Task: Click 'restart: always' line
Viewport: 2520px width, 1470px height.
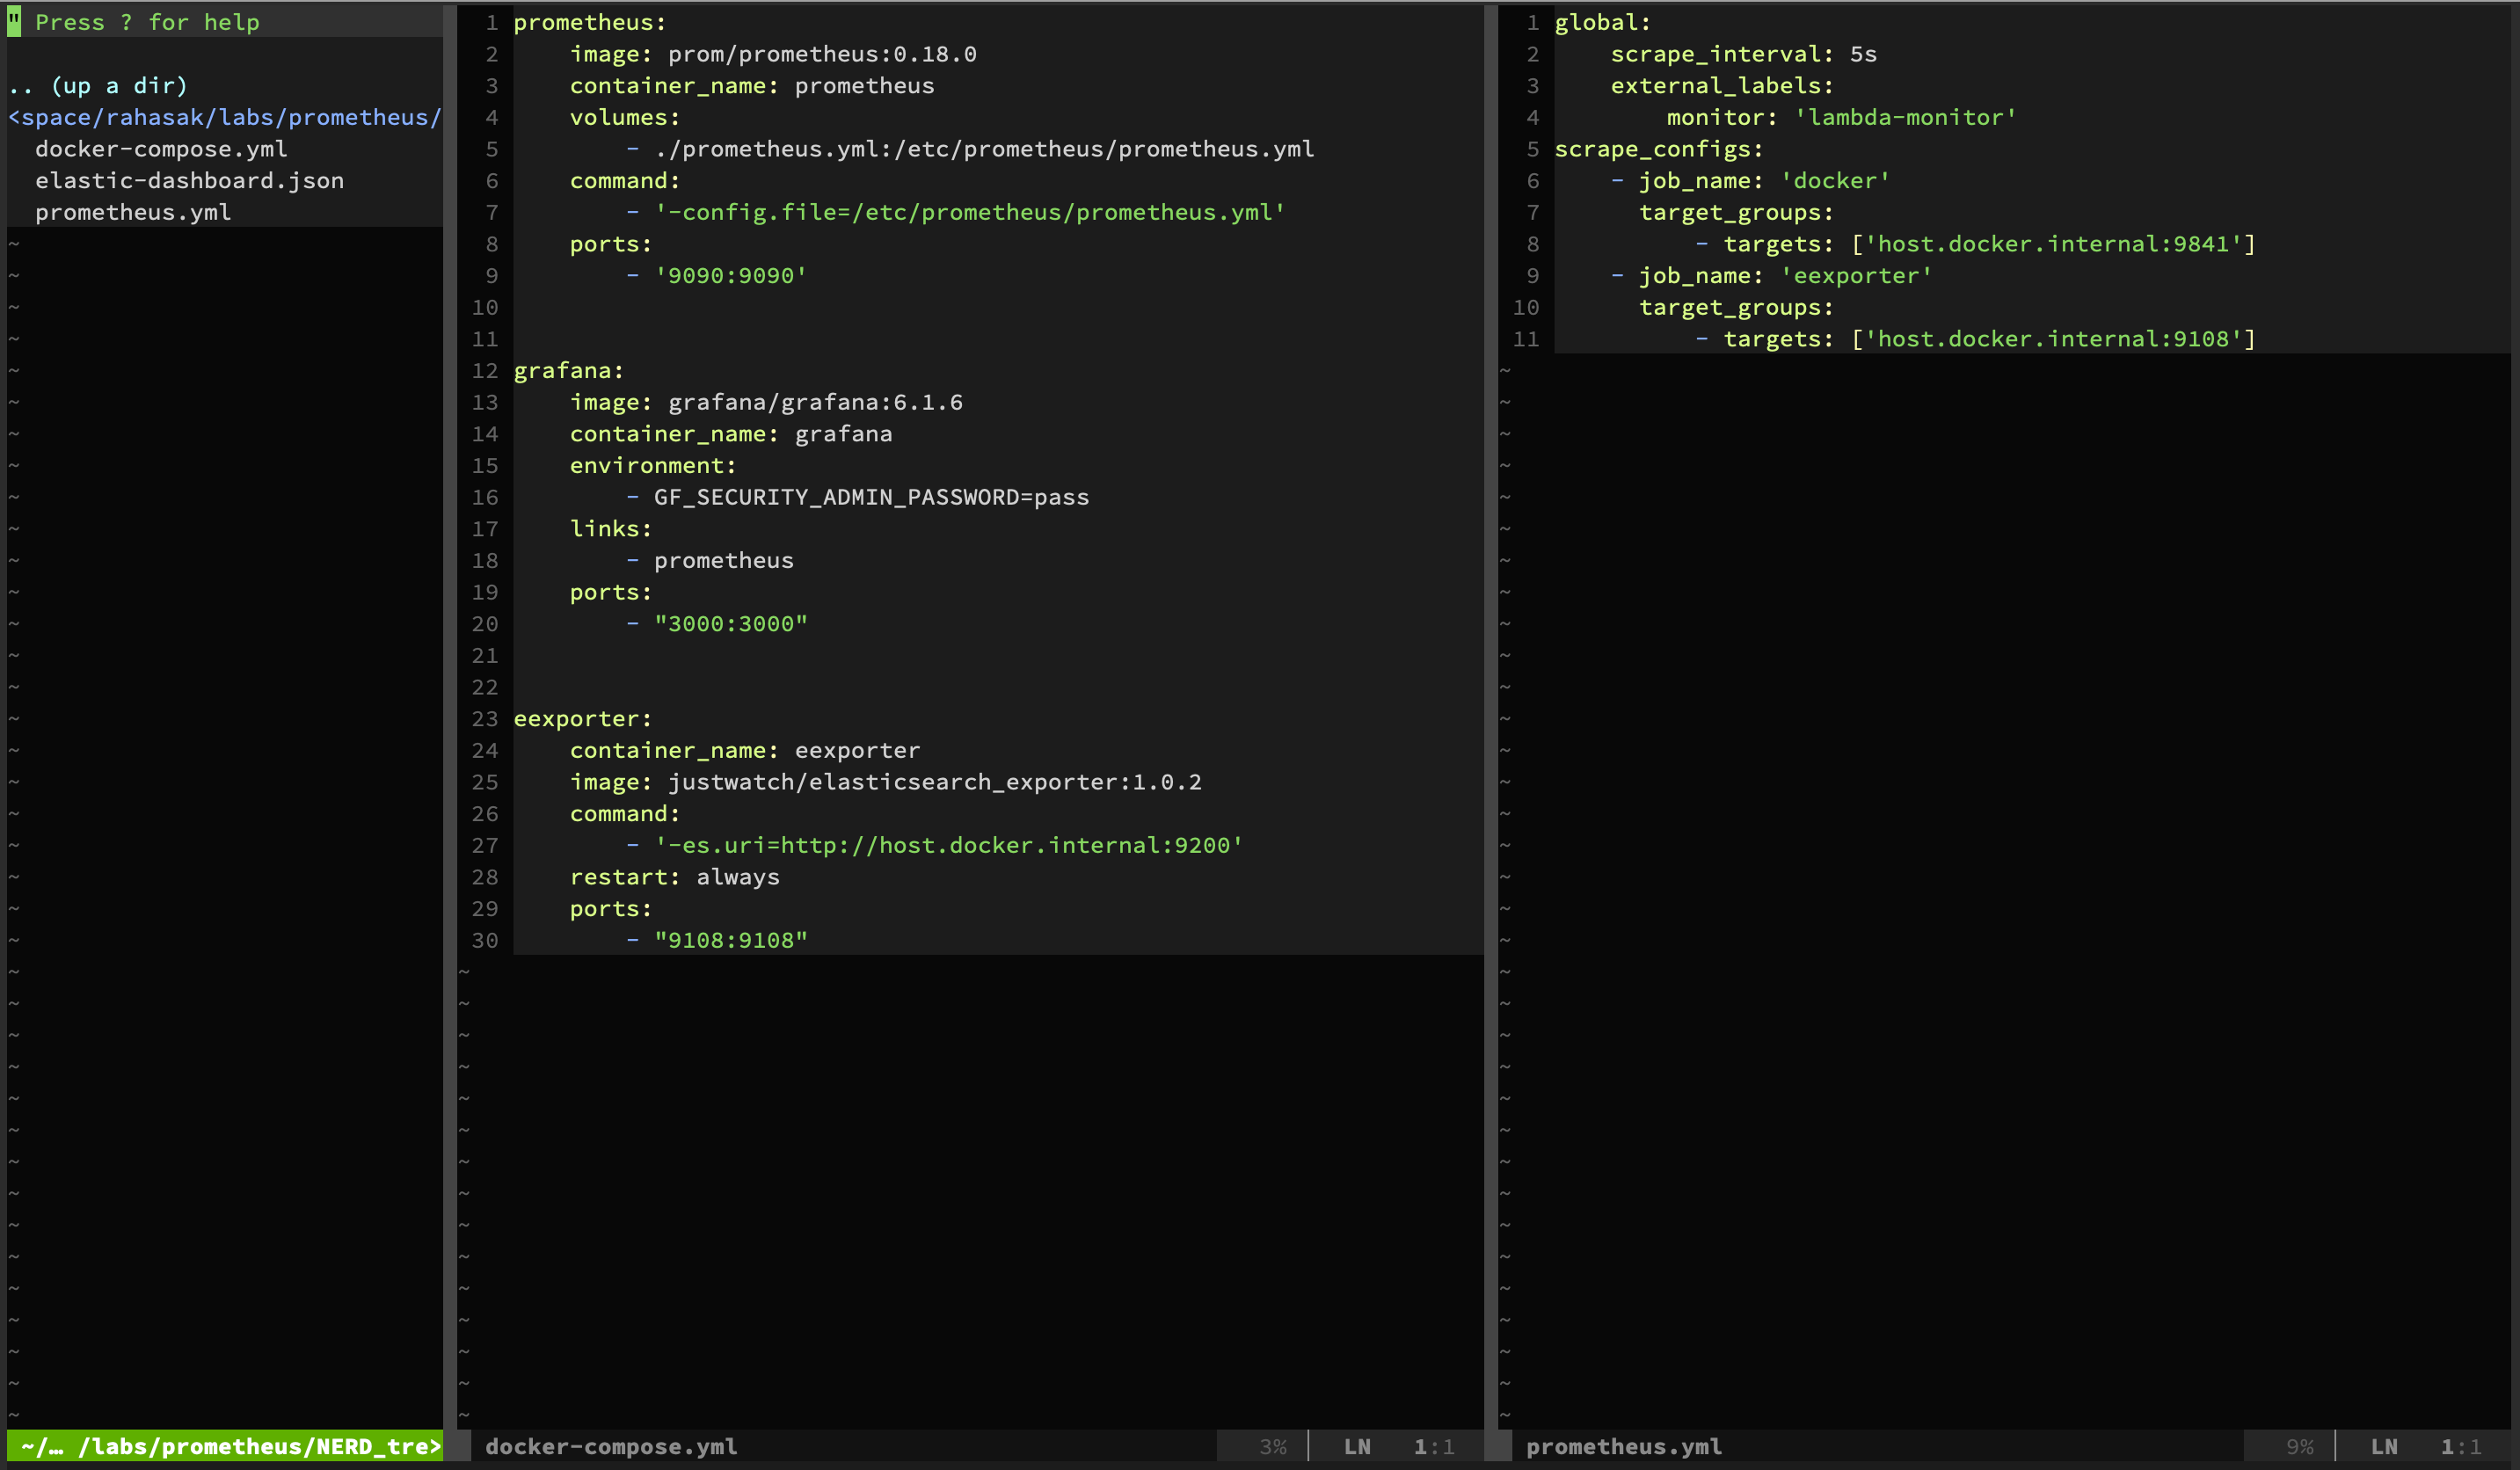Action: [x=675, y=877]
